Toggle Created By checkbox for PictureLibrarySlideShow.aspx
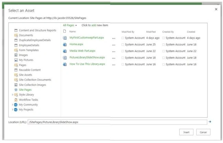 click(x=163, y=58)
